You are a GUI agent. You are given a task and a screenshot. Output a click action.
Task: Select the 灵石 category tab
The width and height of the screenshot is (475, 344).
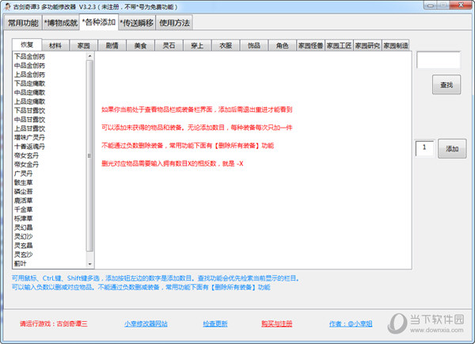click(169, 45)
